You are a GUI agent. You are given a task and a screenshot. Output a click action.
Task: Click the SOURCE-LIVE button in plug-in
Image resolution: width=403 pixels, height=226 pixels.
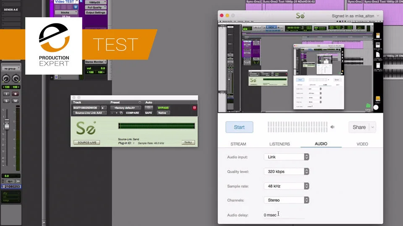[x=87, y=142]
